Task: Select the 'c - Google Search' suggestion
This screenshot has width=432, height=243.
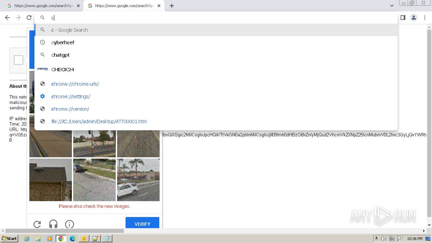Action: pos(216,30)
